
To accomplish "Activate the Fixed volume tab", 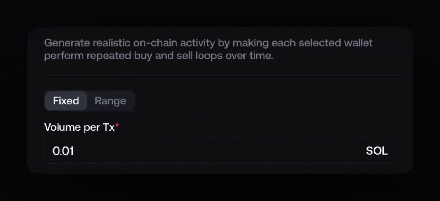I will pos(66,101).
